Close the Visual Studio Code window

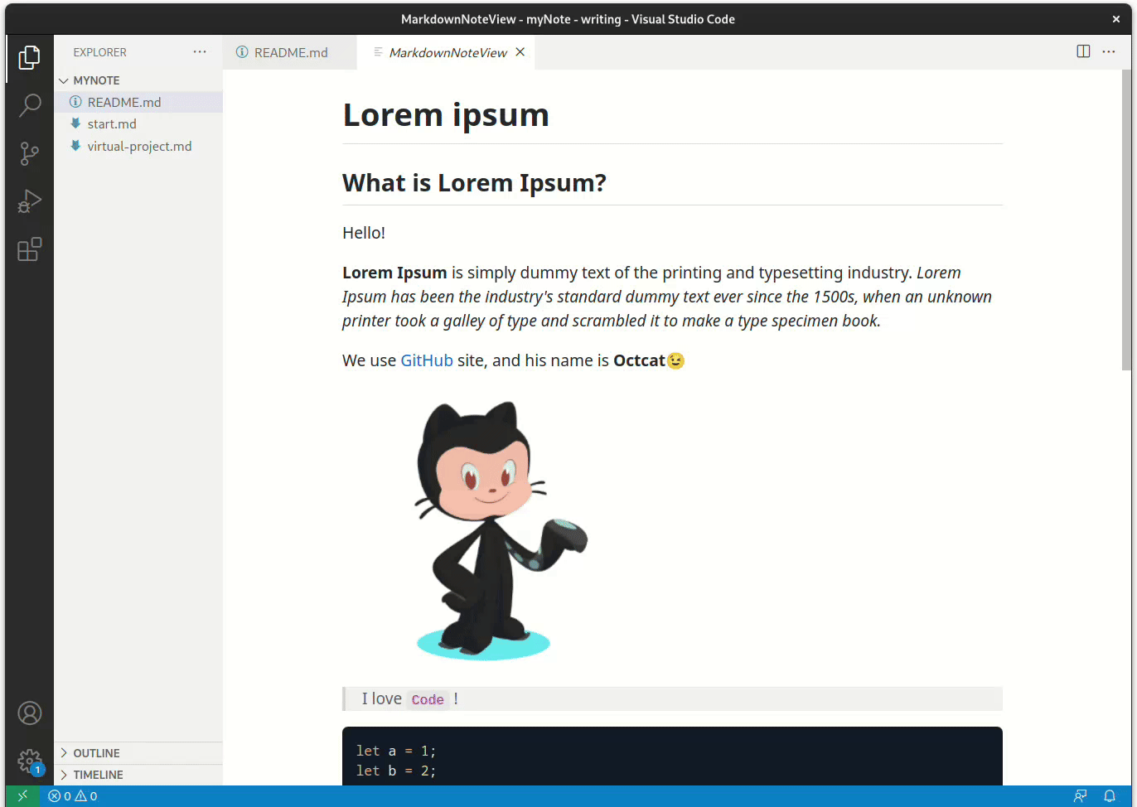(x=1115, y=19)
